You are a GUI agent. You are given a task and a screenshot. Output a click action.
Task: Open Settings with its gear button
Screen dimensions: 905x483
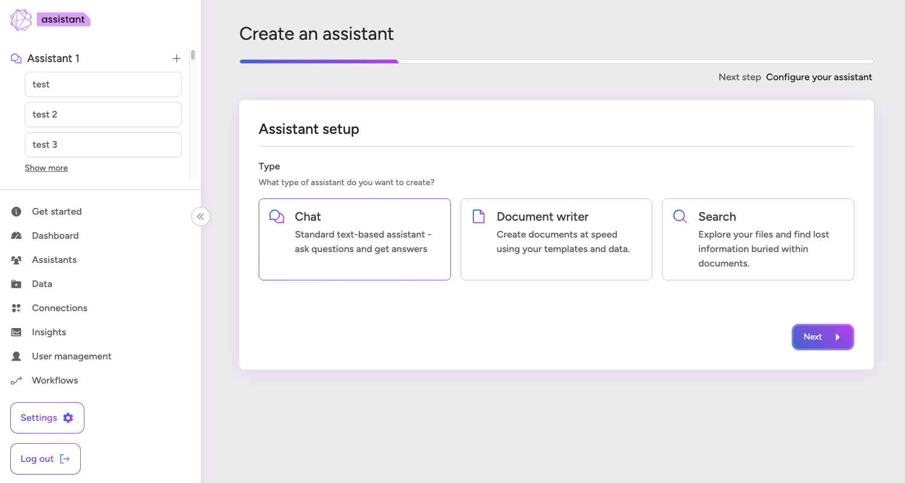click(47, 417)
